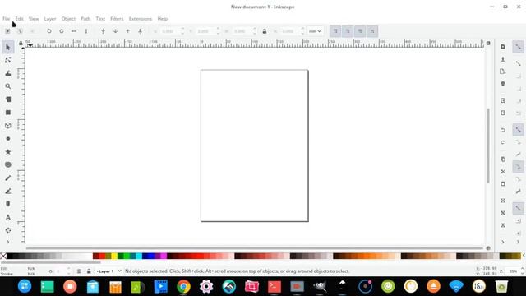The image size is (526, 296).
Task: Toggle current layer lock in status bar
Action: coord(89,271)
